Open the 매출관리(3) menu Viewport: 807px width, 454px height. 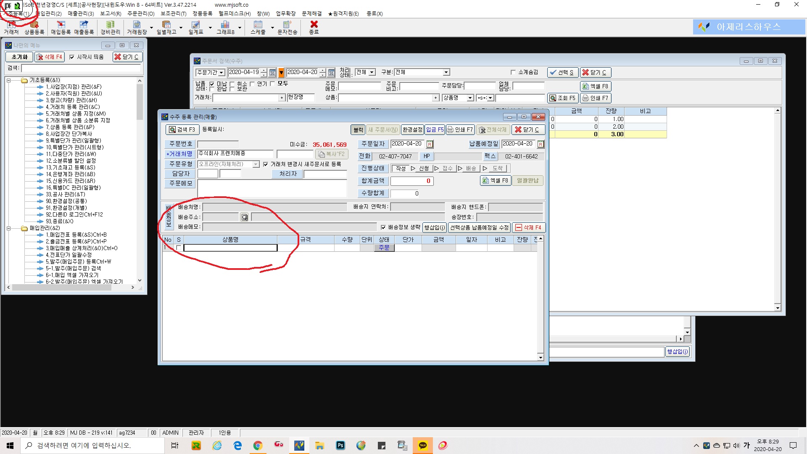click(x=81, y=13)
